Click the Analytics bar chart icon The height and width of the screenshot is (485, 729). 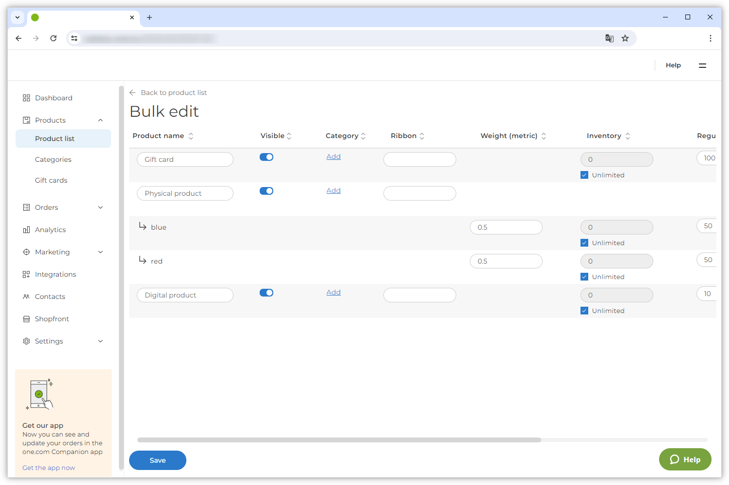click(x=26, y=230)
